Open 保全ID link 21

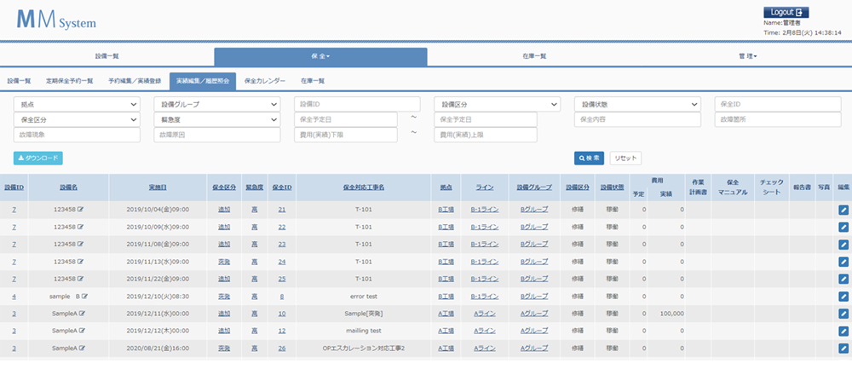[x=282, y=210]
